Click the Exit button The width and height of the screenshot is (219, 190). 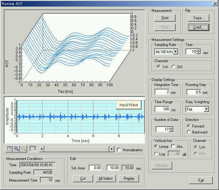201,180
